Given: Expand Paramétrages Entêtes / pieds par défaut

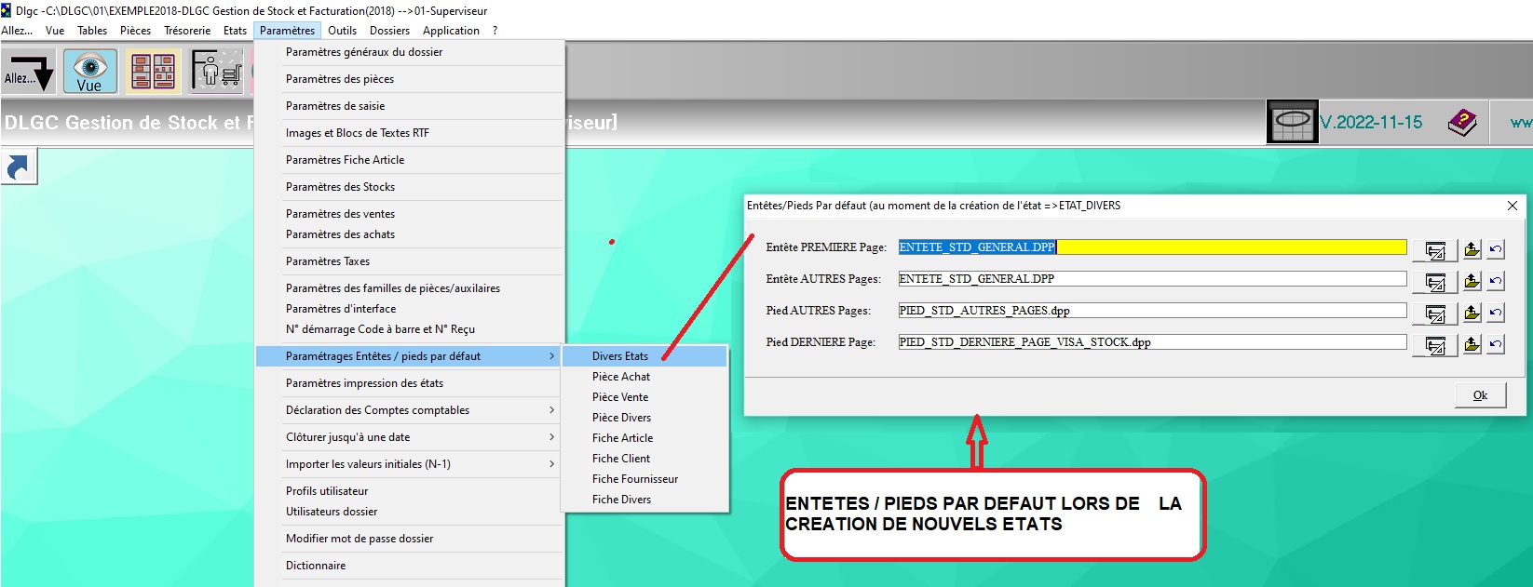Looking at the screenshot, I should click(x=410, y=356).
